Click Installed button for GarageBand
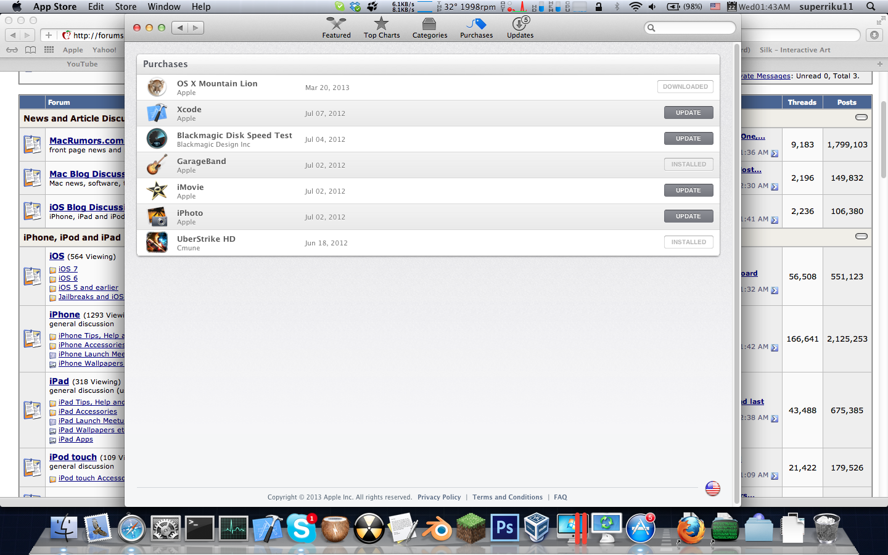This screenshot has height=555, width=888. pos(688,165)
